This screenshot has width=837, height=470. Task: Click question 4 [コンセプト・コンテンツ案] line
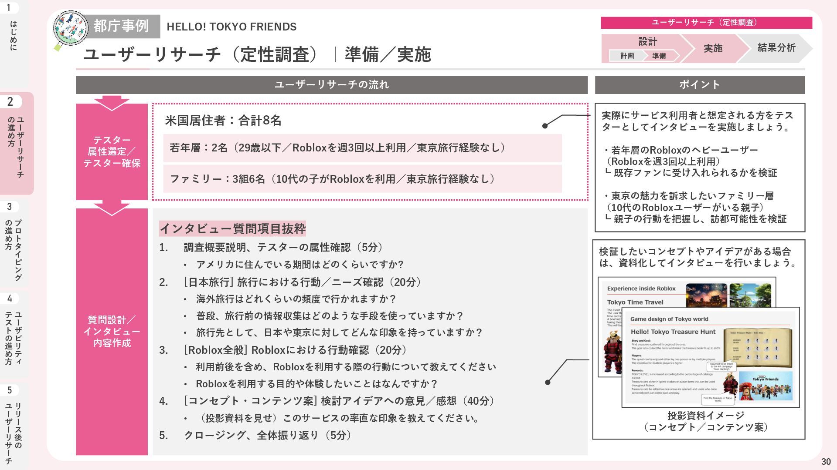(x=327, y=401)
